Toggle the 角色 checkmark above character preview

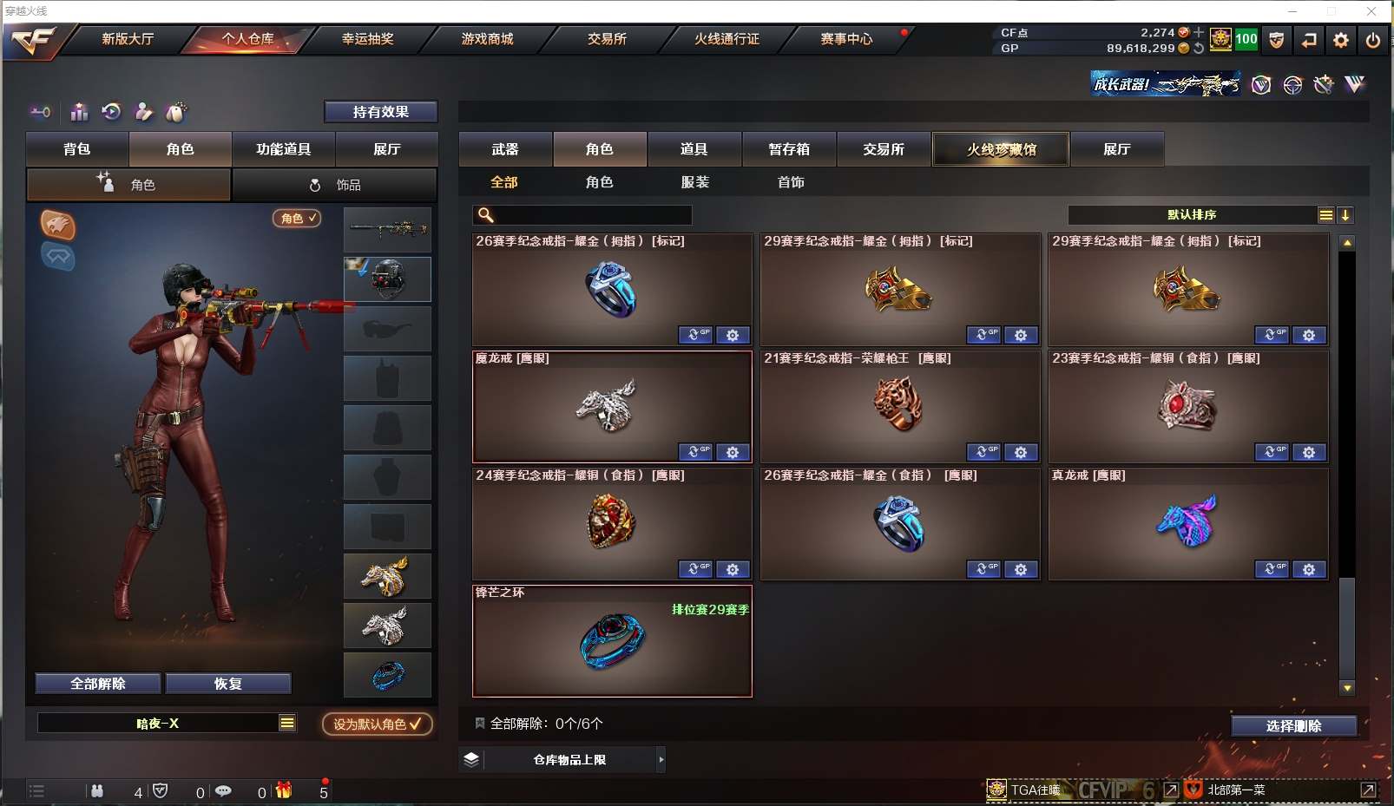(x=297, y=219)
